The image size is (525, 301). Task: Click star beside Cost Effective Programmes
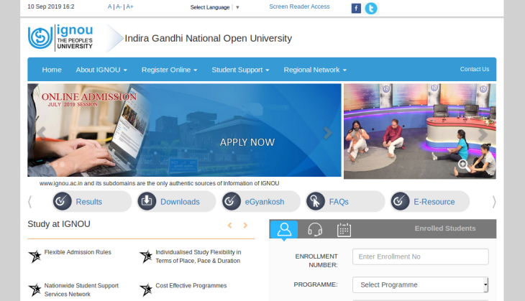146,290
